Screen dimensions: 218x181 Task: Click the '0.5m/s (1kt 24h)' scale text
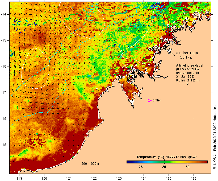click(188, 80)
